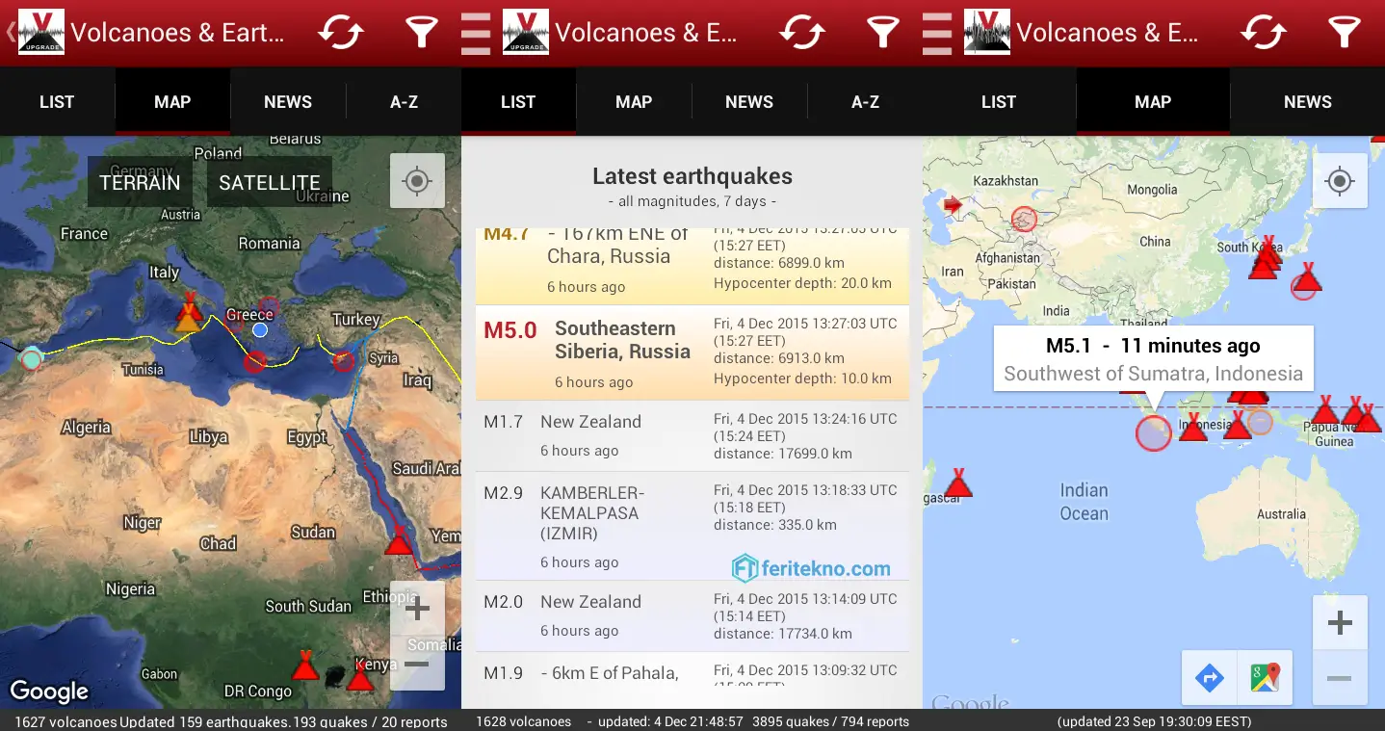Select teal earthquake circle near Gibraltar
This screenshot has width=1385, height=731.
click(31, 358)
